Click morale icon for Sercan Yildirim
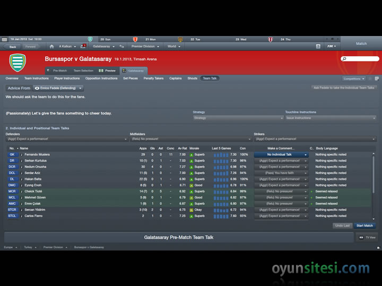Screen dimensions: 382x286 (x=192, y=210)
